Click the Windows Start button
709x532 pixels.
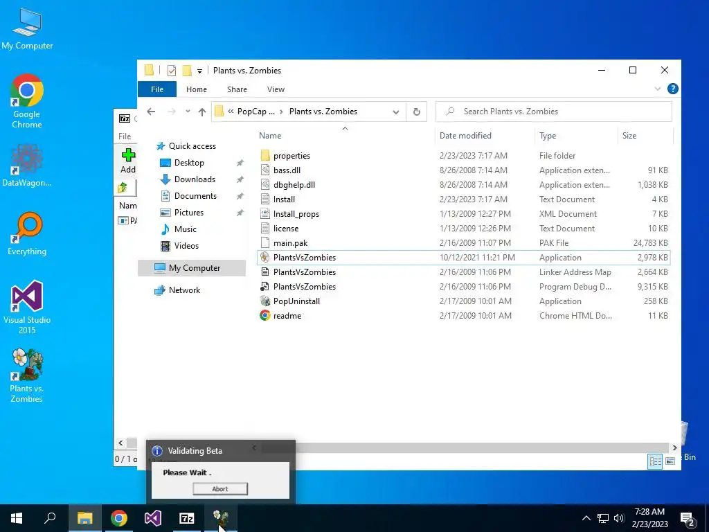click(17, 518)
